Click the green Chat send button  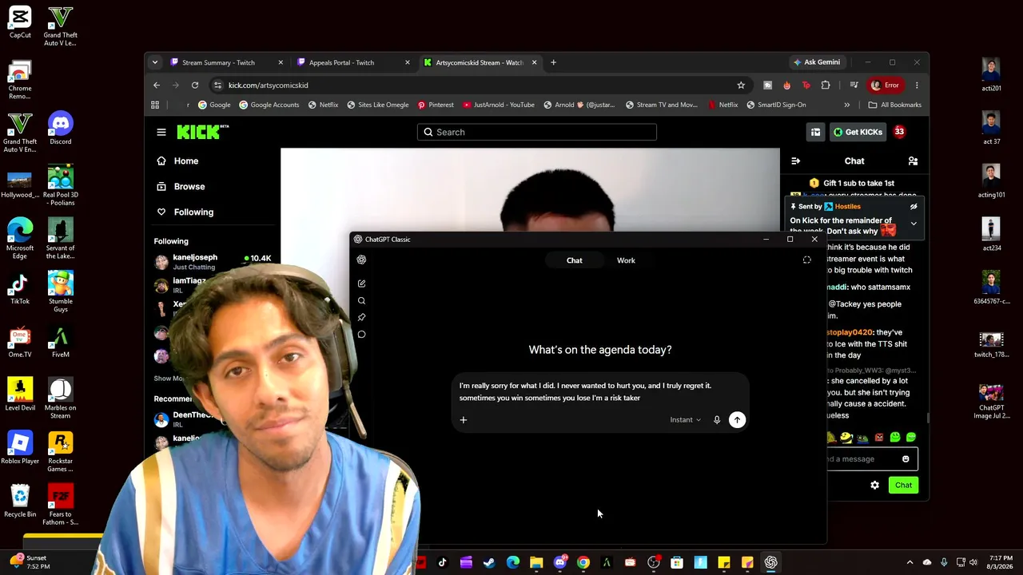click(903, 486)
